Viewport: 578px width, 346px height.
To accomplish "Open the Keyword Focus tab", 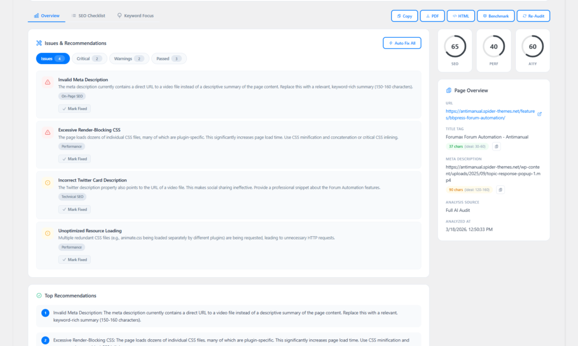I will (135, 16).
